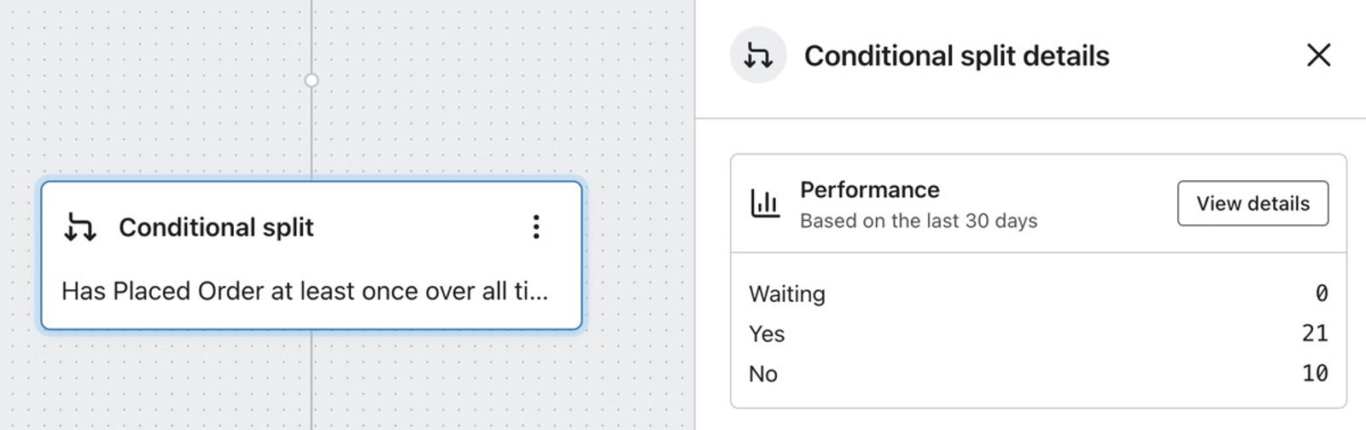Click the Waiting count value 0
1366x430 pixels.
coord(1322,293)
